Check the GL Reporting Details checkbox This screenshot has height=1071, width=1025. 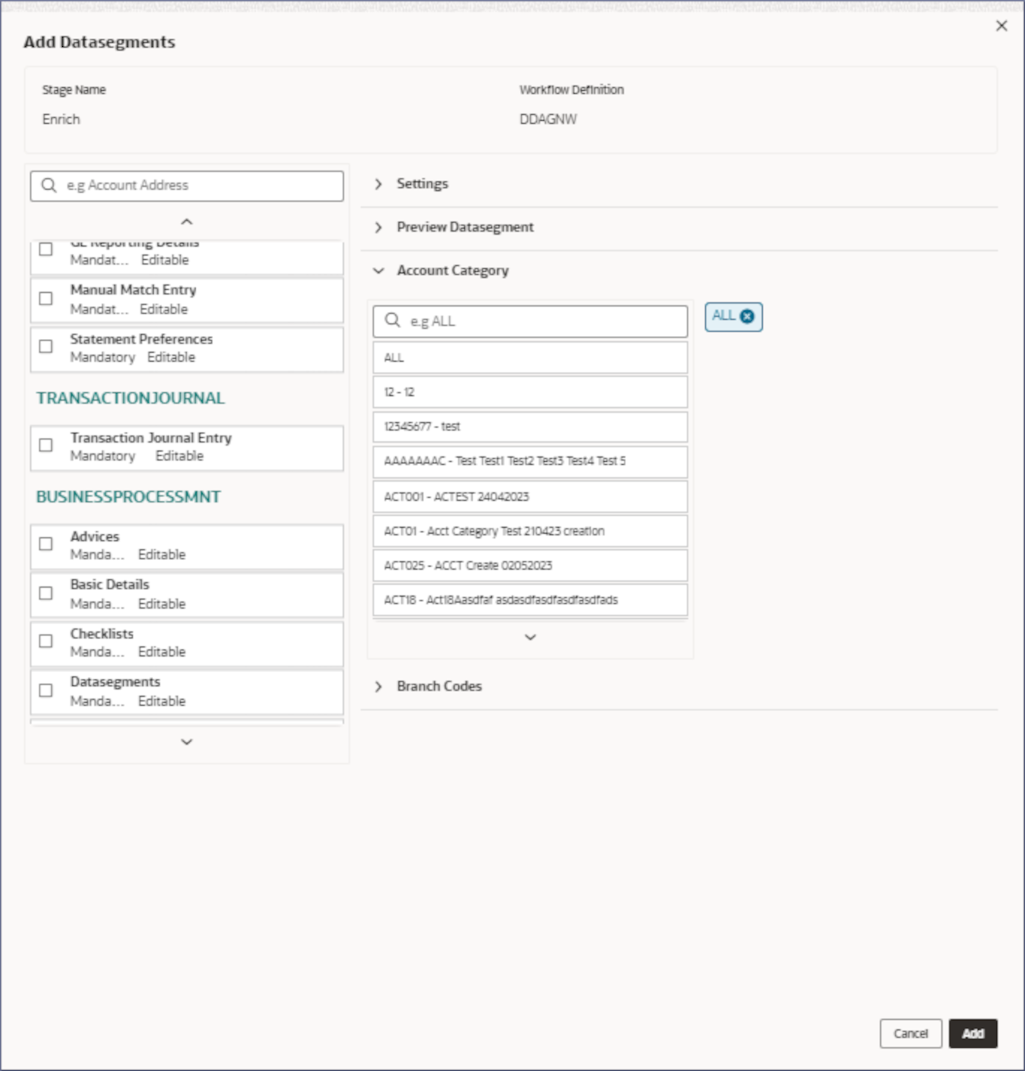point(45,249)
